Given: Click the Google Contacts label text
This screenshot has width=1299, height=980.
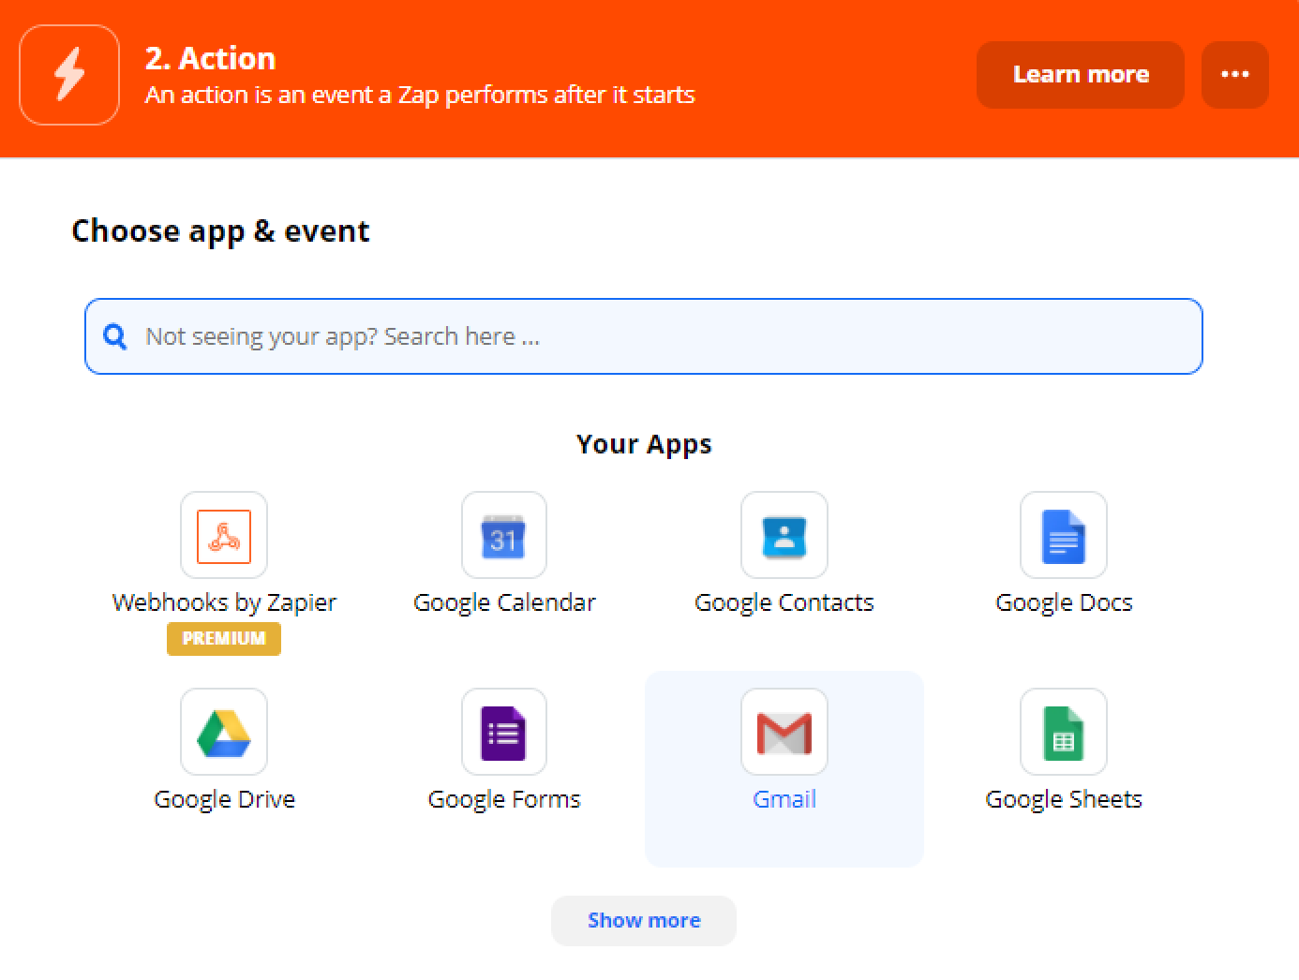Looking at the screenshot, I should pyautogui.click(x=784, y=602).
